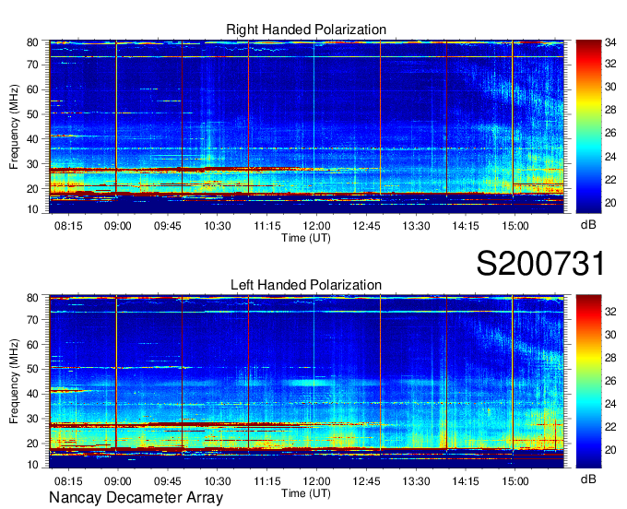Click the "Left Handed Polarization" plot title
The width and height of the screenshot is (627, 509).
click(306, 285)
